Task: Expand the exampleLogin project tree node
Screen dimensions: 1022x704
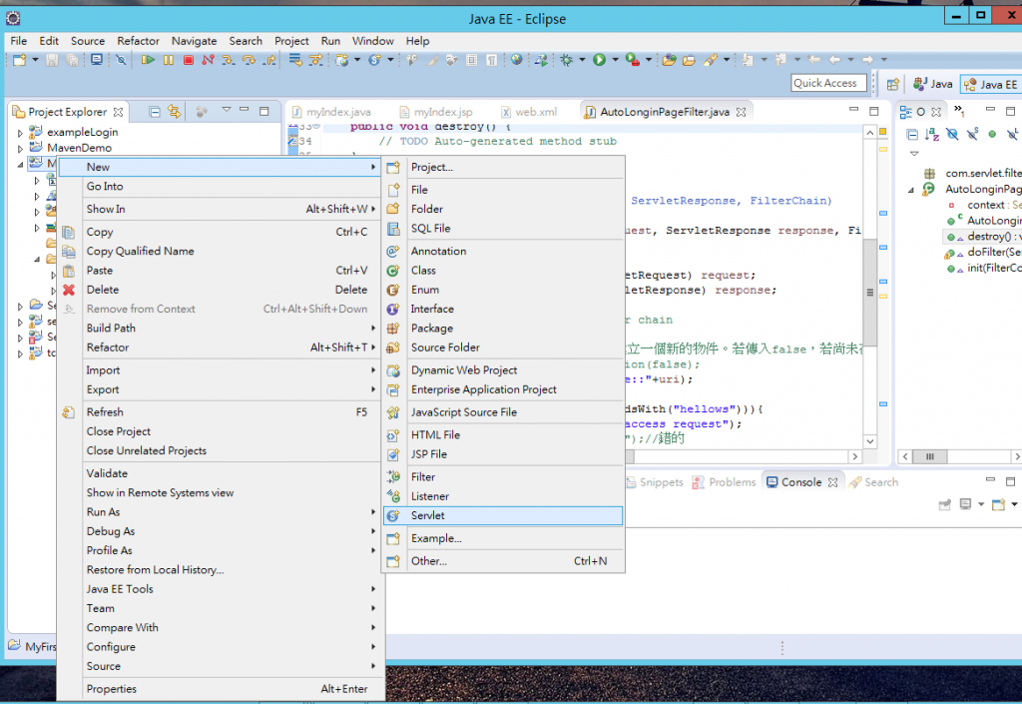Action: [20, 132]
